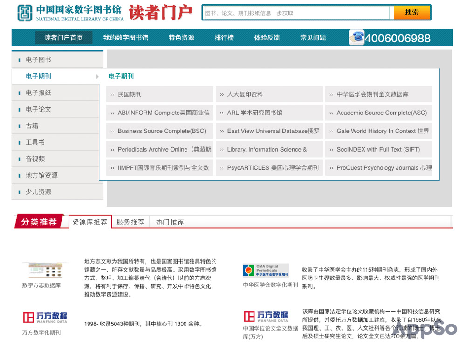Select 古籍 in the left sidebar
Screen dimensions: 466x351
pos(32,126)
